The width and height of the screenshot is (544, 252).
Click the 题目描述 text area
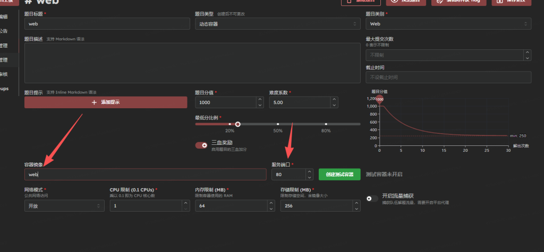click(192, 63)
